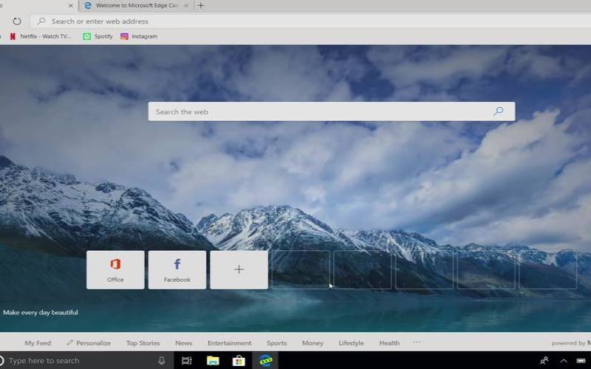The height and width of the screenshot is (369, 591).
Task: Select the My Feed tab
Action: pyautogui.click(x=38, y=343)
